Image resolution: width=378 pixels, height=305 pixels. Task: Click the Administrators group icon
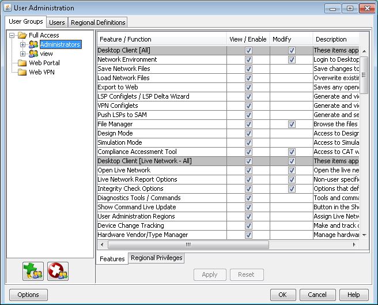point(33,44)
